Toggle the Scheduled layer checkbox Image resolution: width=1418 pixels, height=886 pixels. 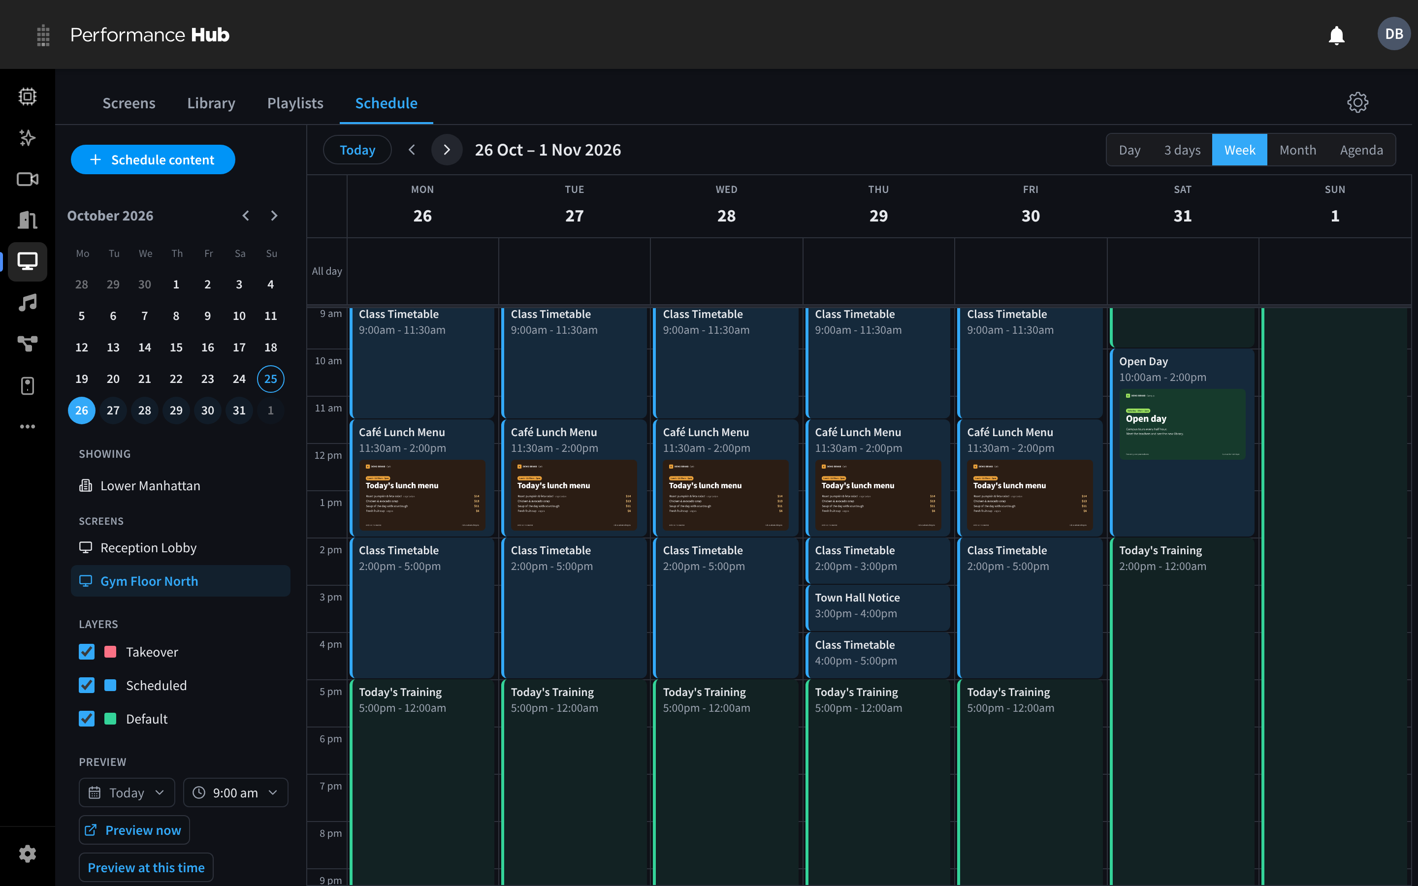coord(87,685)
